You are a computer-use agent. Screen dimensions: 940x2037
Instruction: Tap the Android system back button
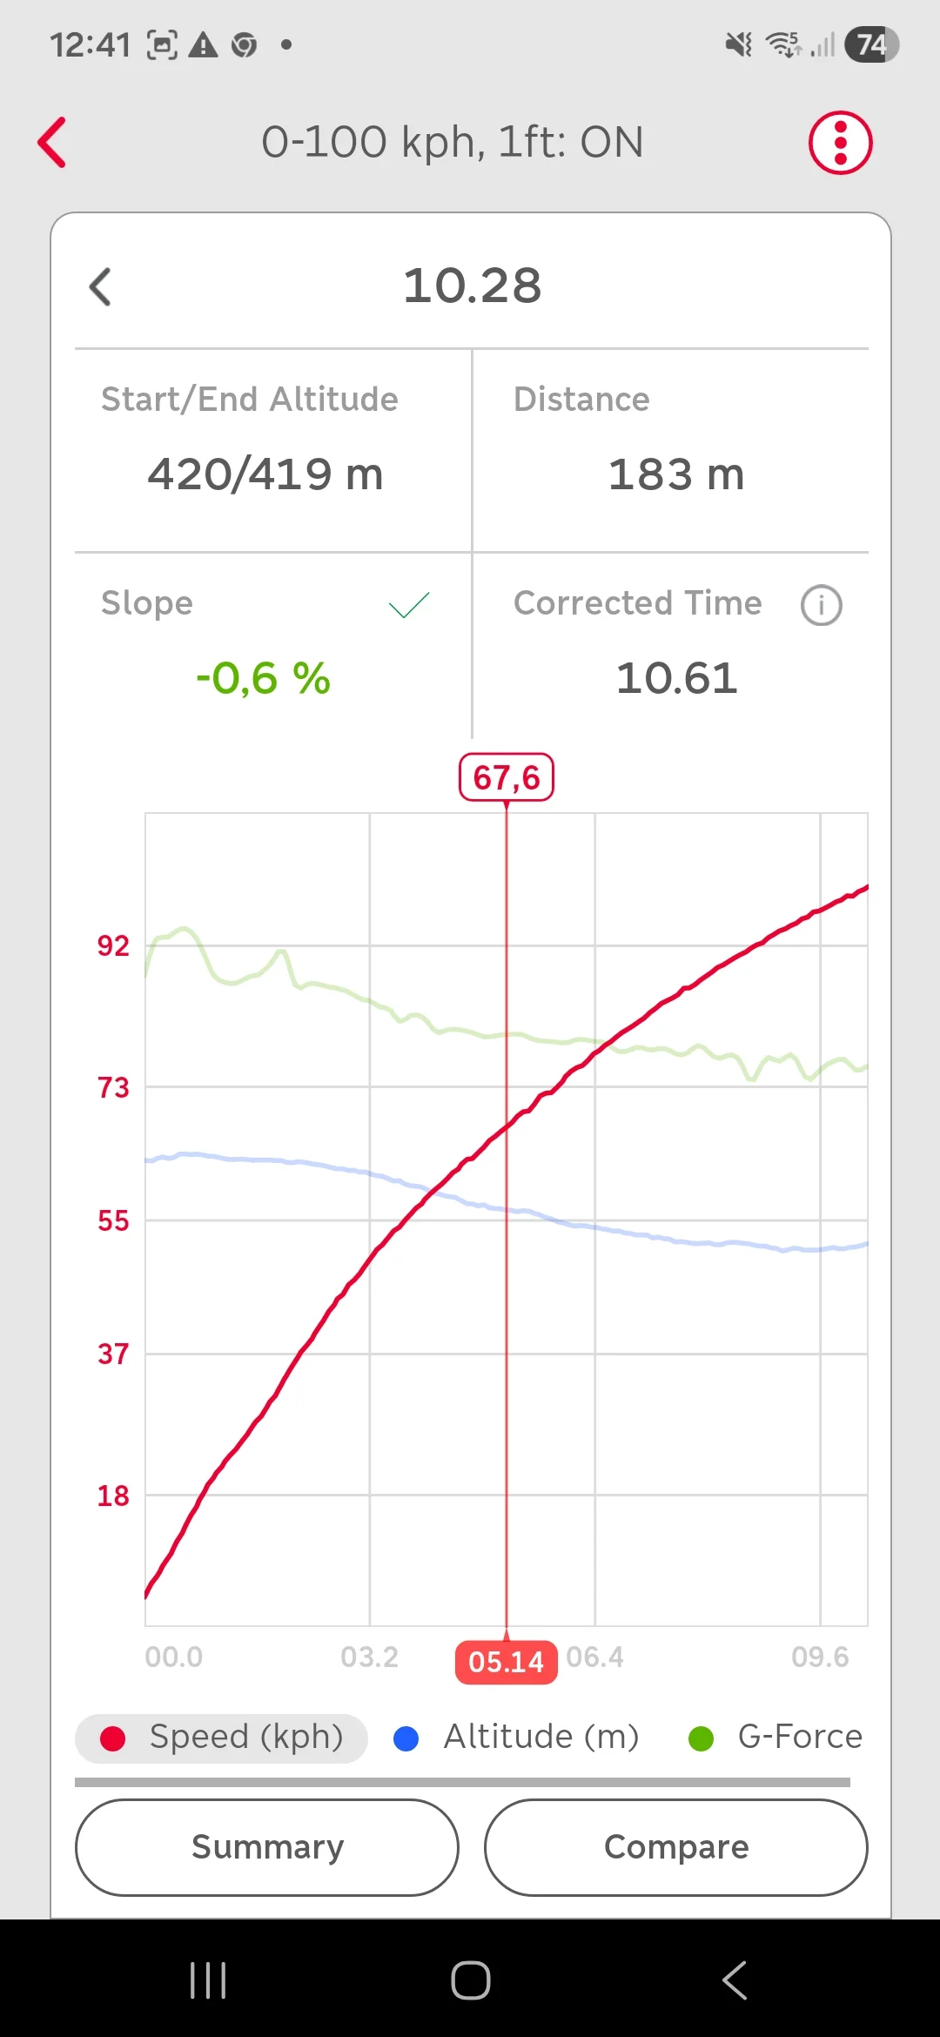pos(735,1980)
